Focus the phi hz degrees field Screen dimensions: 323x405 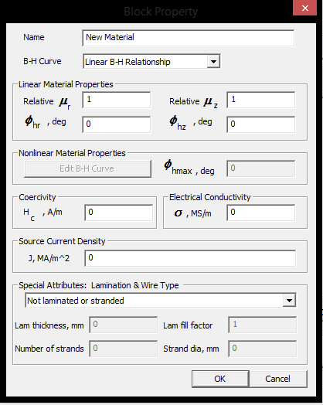pyautogui.click(x=260, y=124)
